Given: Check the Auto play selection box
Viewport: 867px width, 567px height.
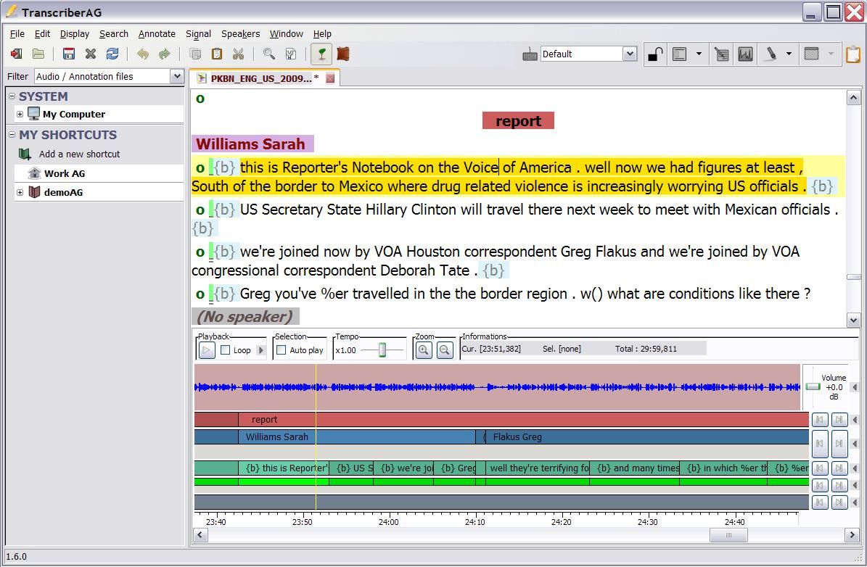Looking at the screenshot, I should 280,349.
